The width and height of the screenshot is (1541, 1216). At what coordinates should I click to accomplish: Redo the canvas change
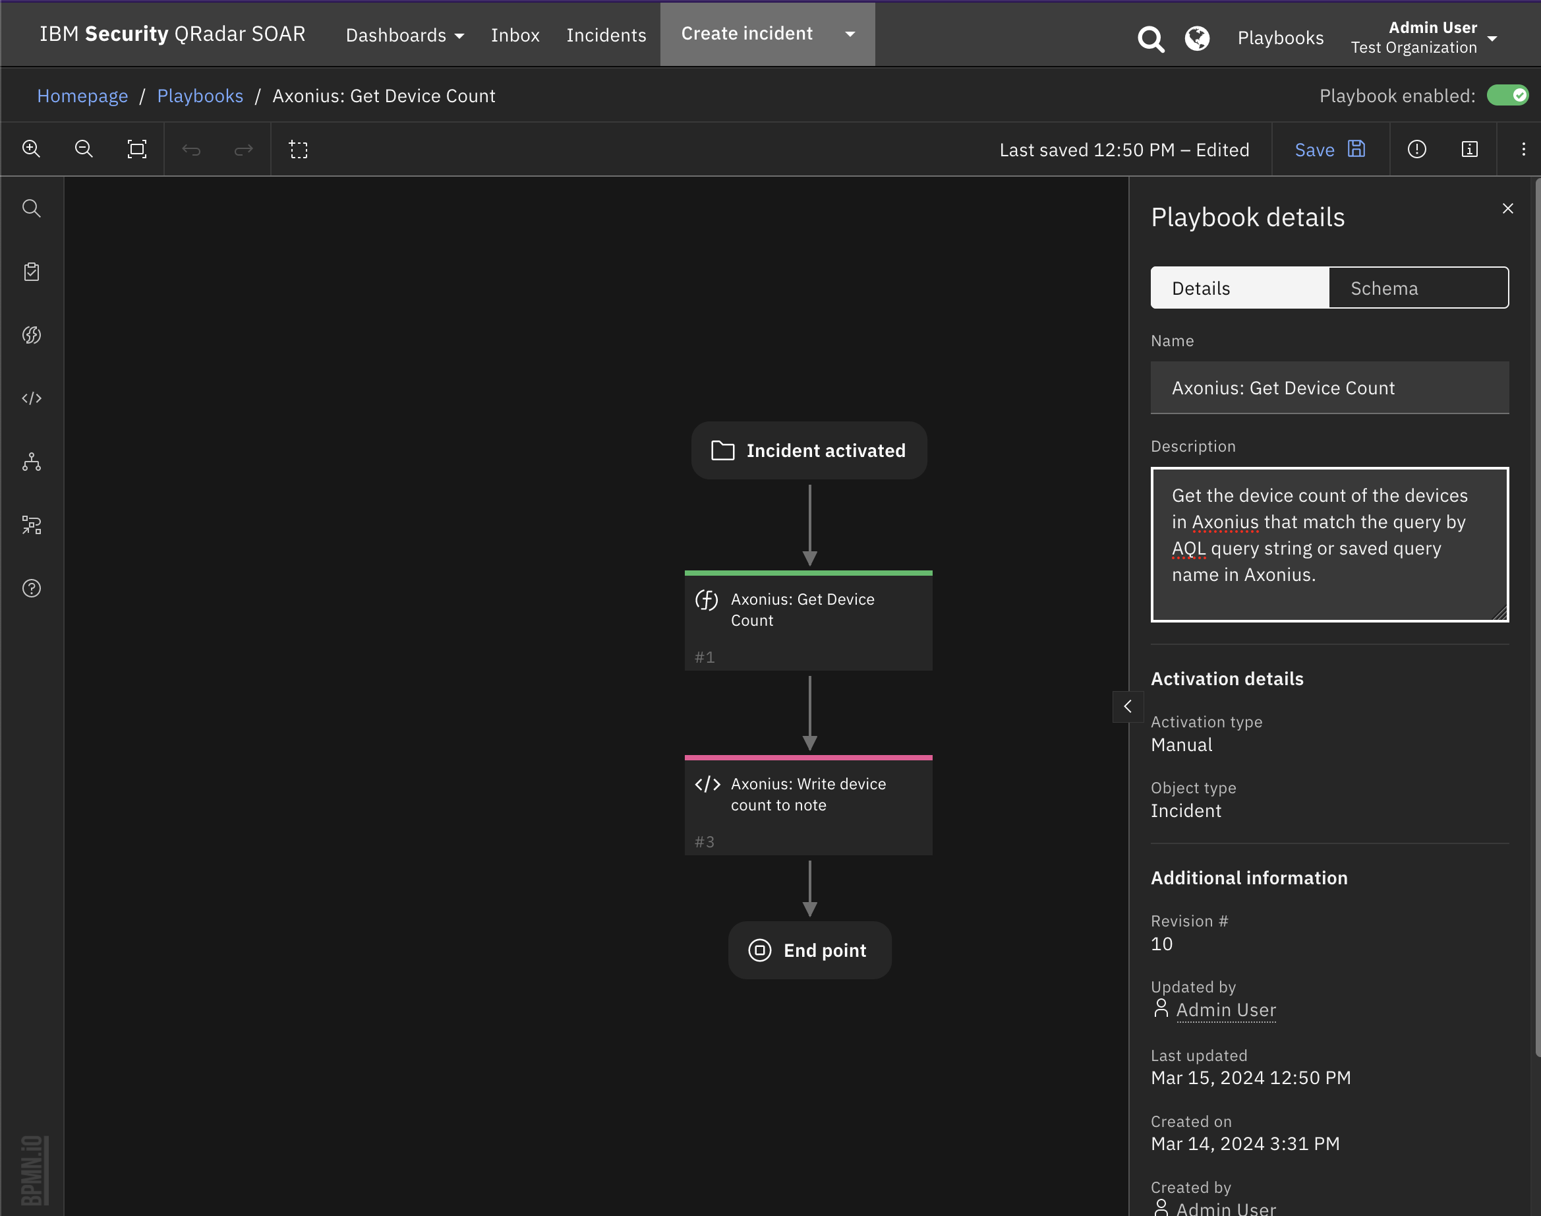pos(243,150)
